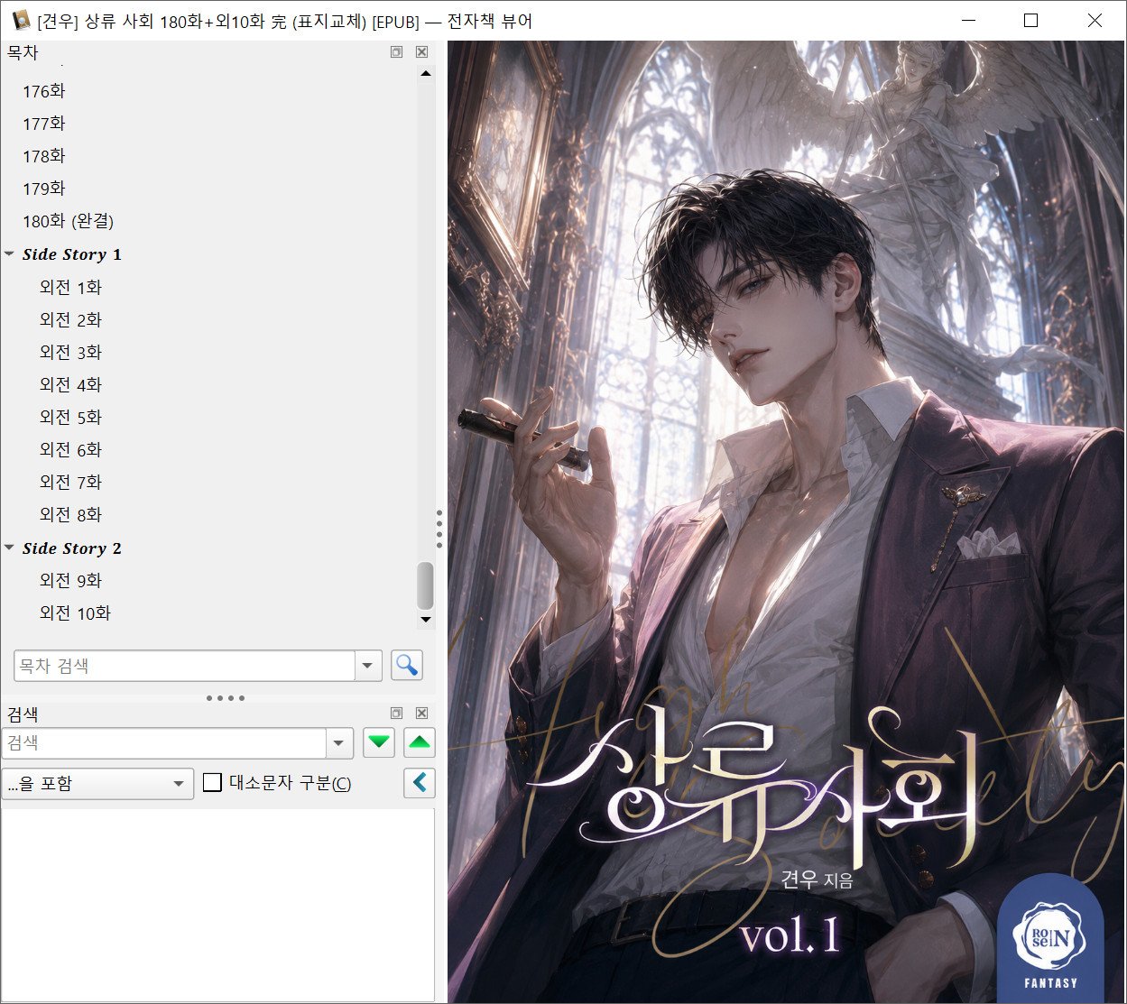This screenshot has width=1127, height=1004.
Task: Open 외전 1화
Action: 70,287
